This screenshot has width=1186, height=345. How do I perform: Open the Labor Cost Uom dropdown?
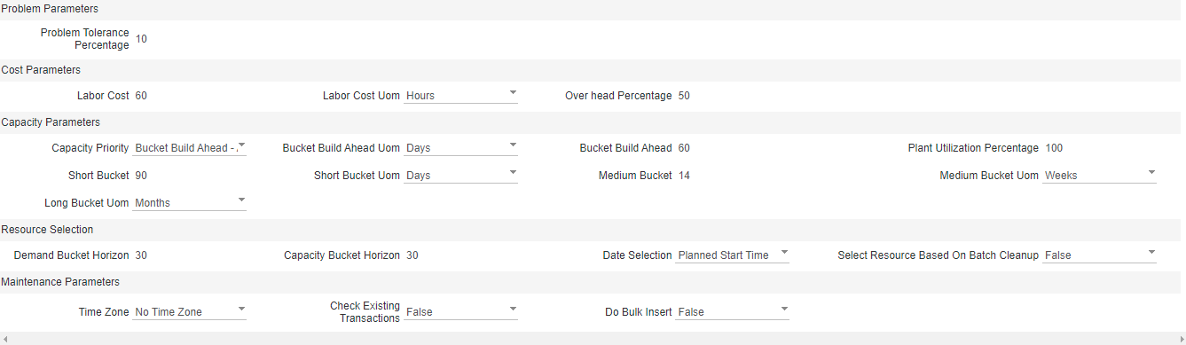460,95
